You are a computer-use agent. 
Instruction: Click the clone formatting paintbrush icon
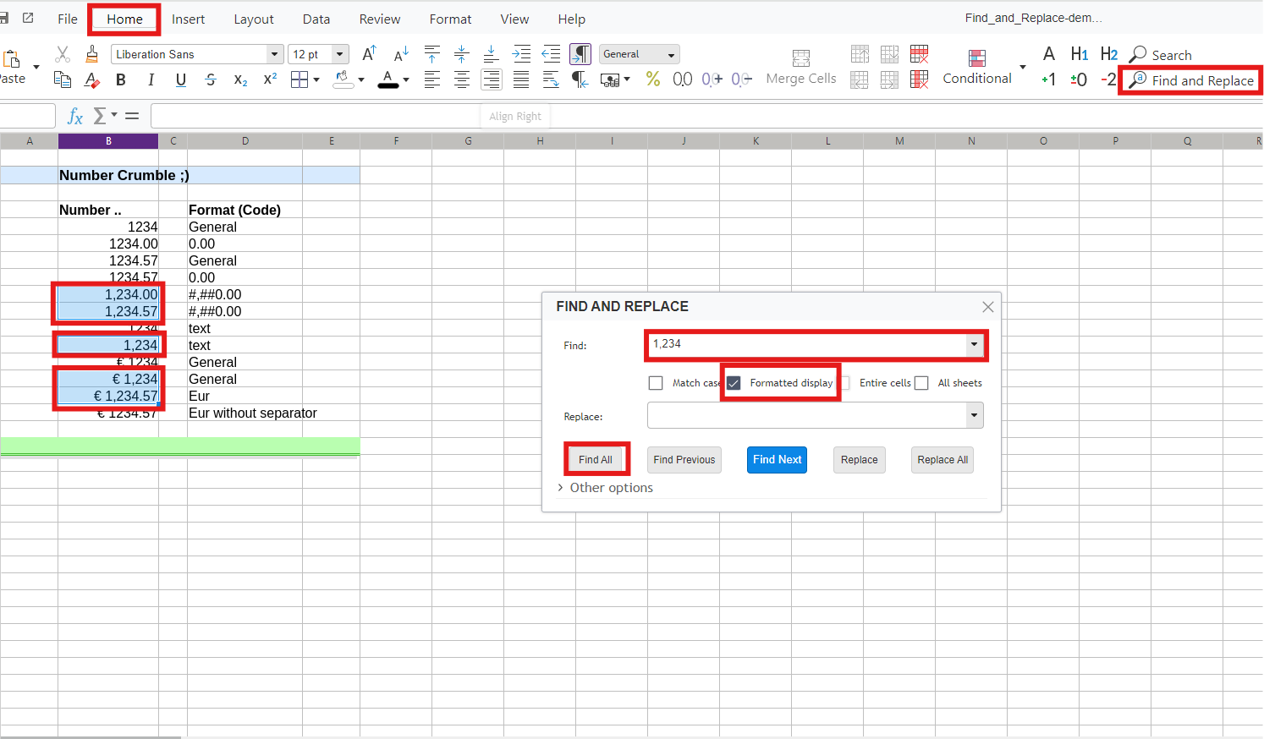coord(91,53)
